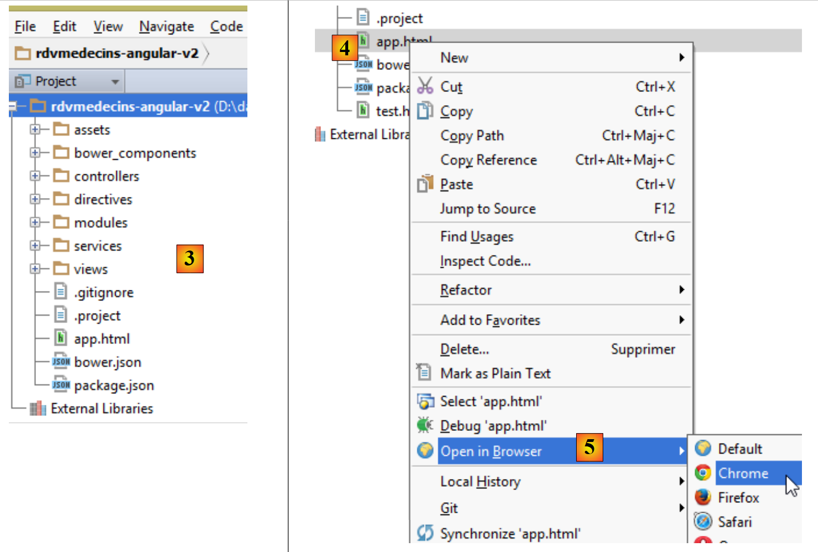Click the Firefox browser icon
The image size is (818, 552).
(703, 497)
